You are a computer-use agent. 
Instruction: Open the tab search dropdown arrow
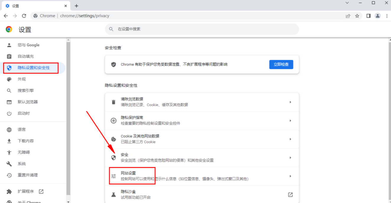tap(347, 3)
